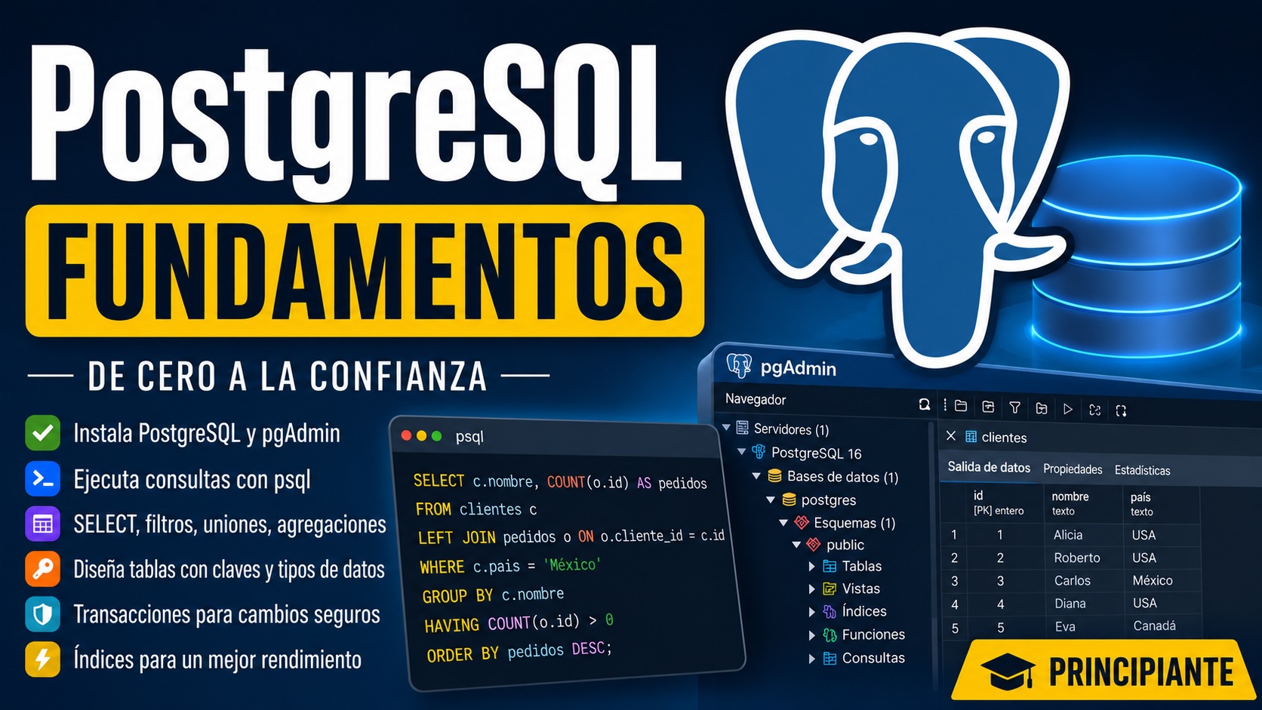Image resolution: width=1262 pixels, height=710 pixels.
Task: Click the filter funnel toolbar icon
Action: click(x=1015, y=407)
